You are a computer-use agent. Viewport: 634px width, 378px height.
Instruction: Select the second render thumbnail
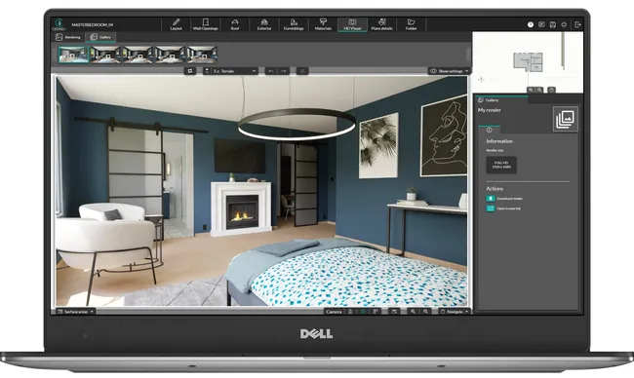tap(105, 55)
